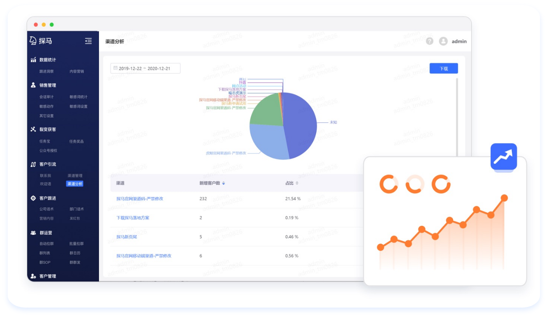The height and width of the screenshot is (318, 548).
Task: Click the 探马 logo icon
Action: point(33,41)
